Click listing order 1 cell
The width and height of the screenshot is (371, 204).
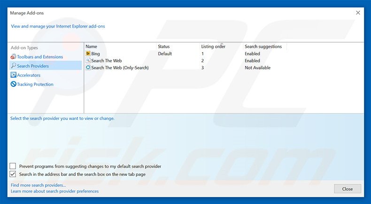tap(202, 53)
